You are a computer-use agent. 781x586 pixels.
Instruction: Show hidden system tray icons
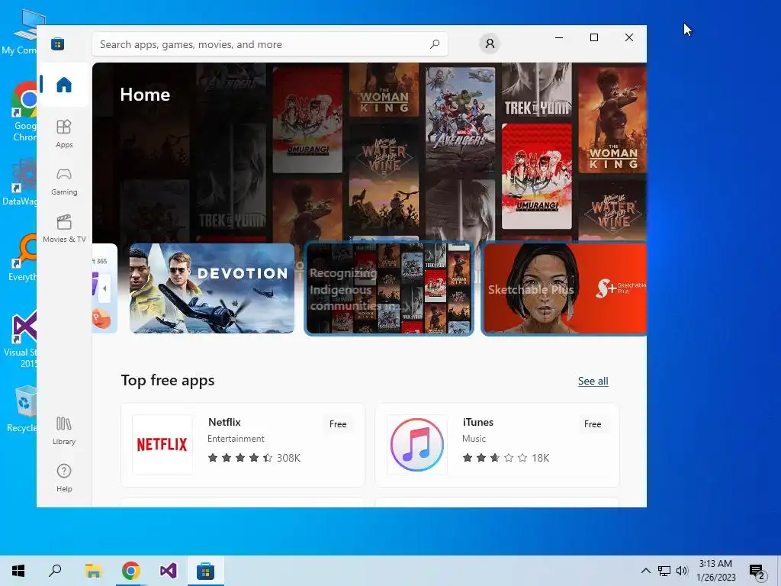click(x=645, y=571)
